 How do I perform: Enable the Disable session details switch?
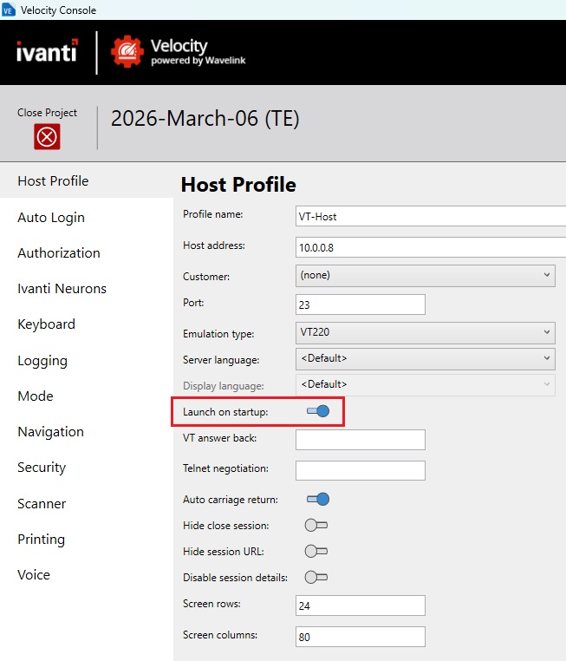click(x=316, y=577)
